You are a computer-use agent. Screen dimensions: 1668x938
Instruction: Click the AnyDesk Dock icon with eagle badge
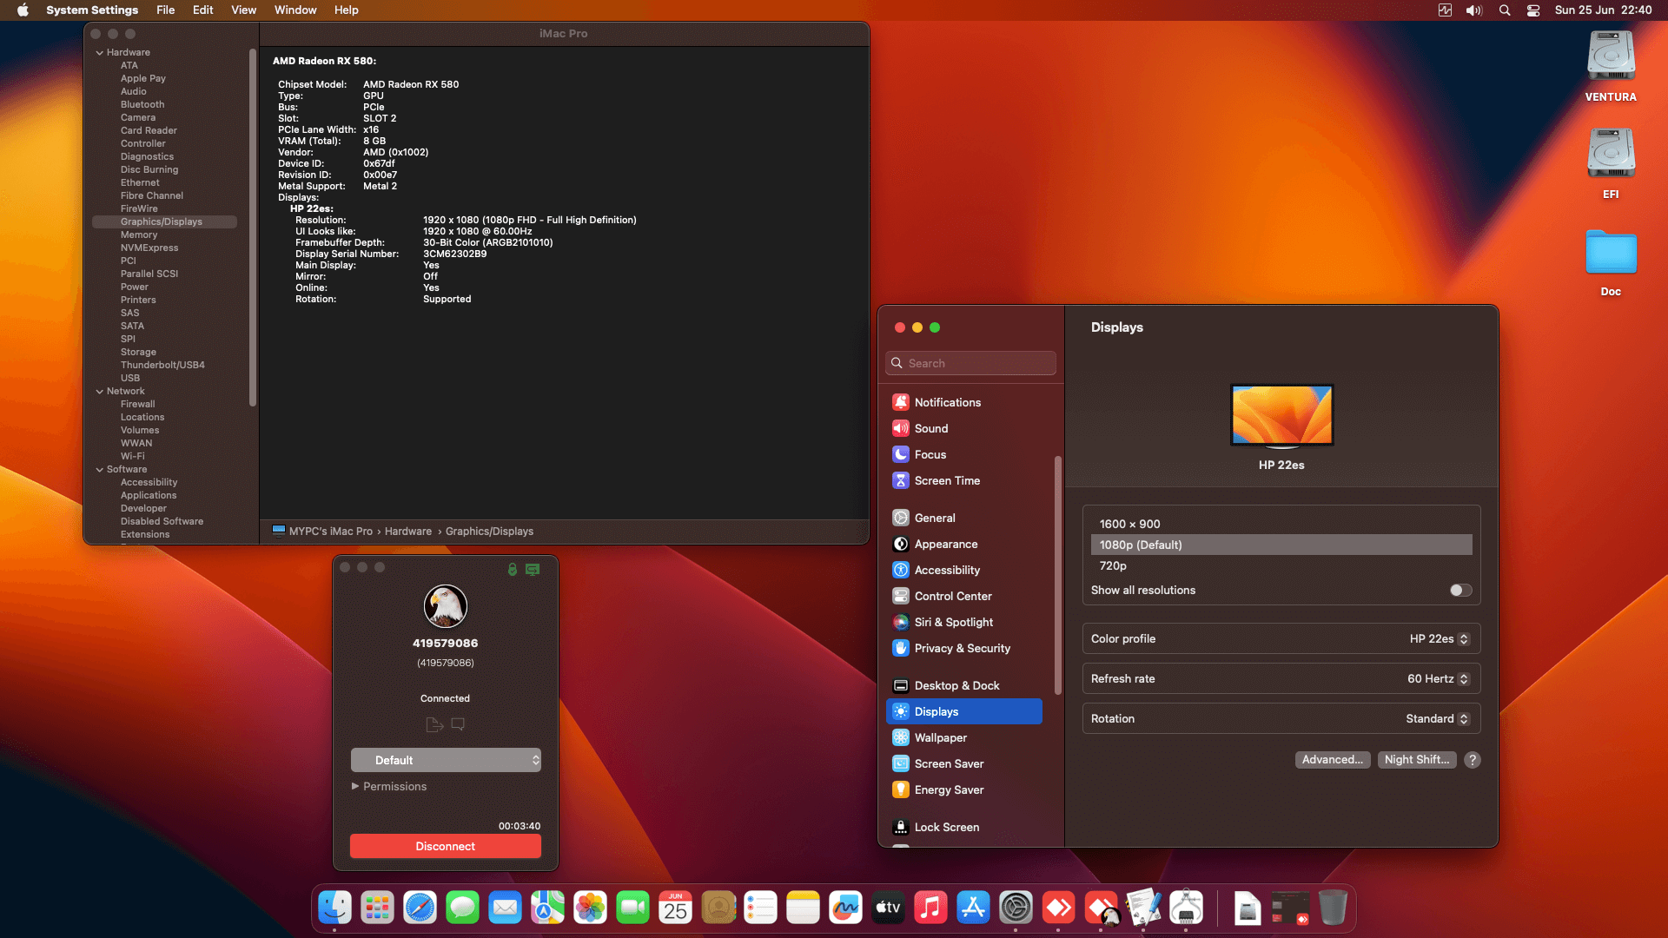coord(1101,908)
